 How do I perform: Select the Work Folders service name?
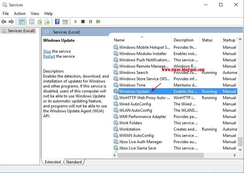click(x=130, y=123)
